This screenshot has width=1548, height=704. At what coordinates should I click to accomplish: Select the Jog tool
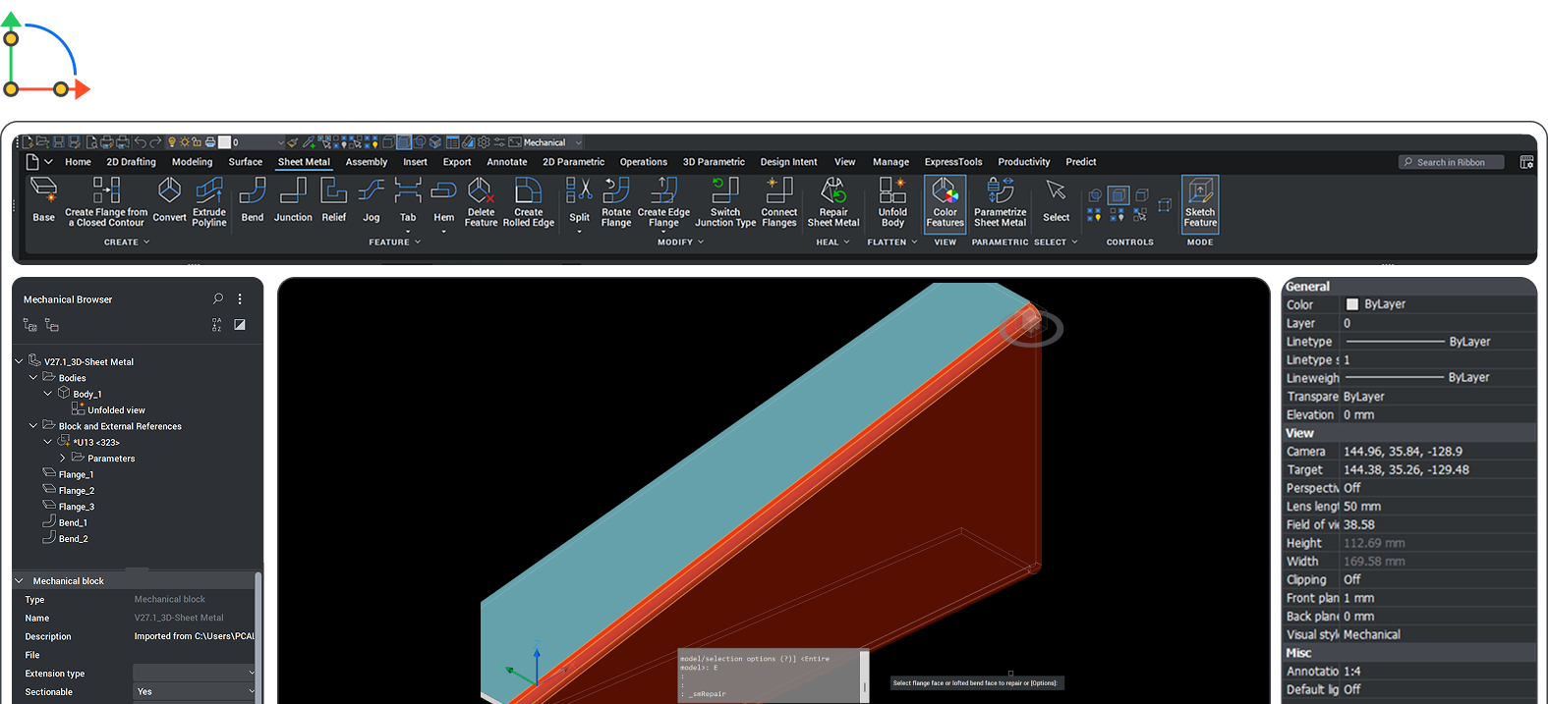371,201
